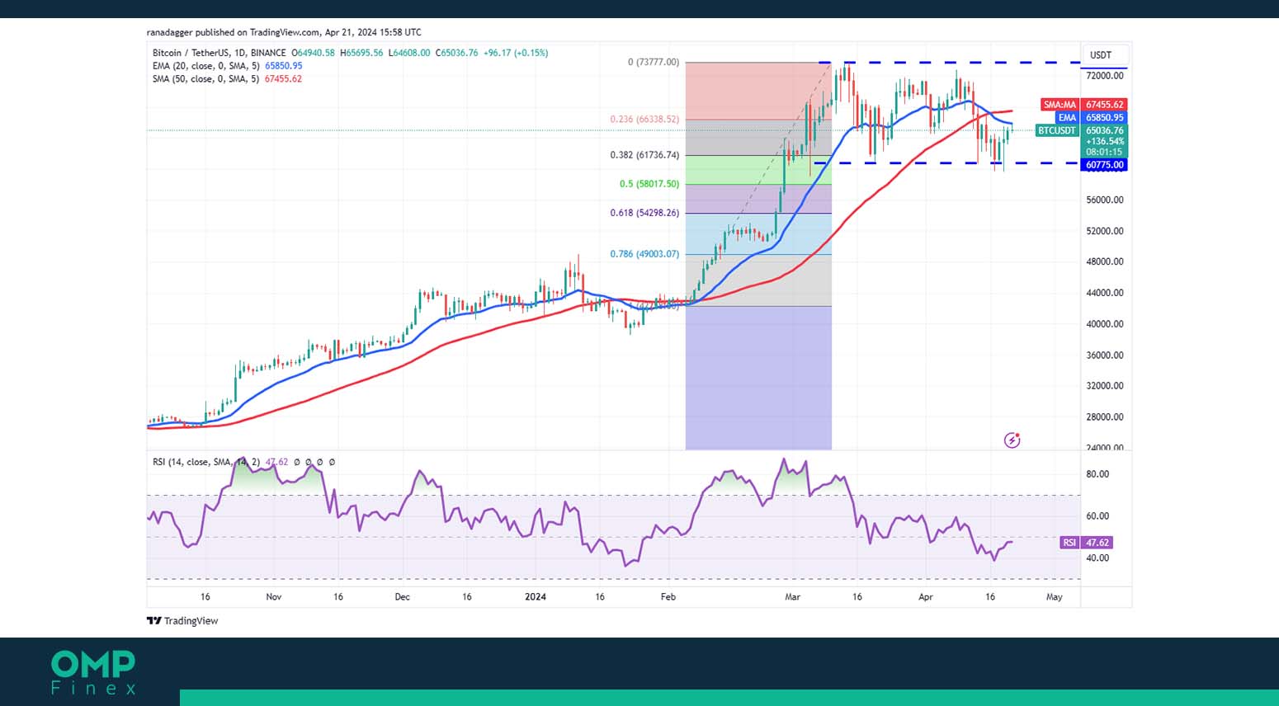Click 44000.00 on the price axis
Image resolution: width=1279 pixels, height=706 pixels.
pos(1104,293)
